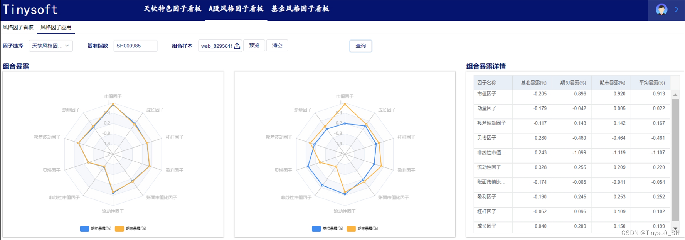Click the 市值因子 axis label in the left radar chart
Image resolution: width=685 pixels, height=240 pixels.
coord(113,96)
